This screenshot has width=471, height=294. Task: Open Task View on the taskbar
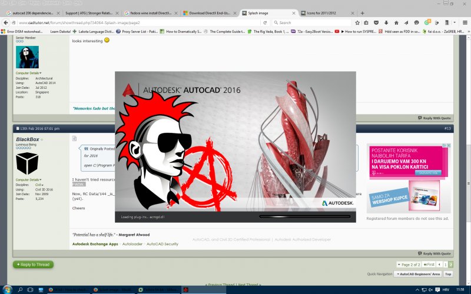[x=30, y=290]
